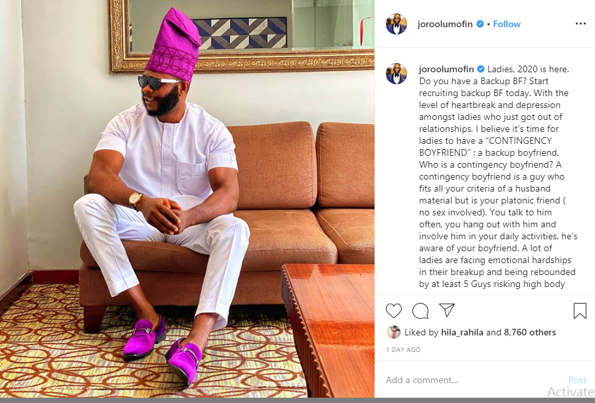Click the caption text about Backup BF
595x403 pixels.
point(497,176)
